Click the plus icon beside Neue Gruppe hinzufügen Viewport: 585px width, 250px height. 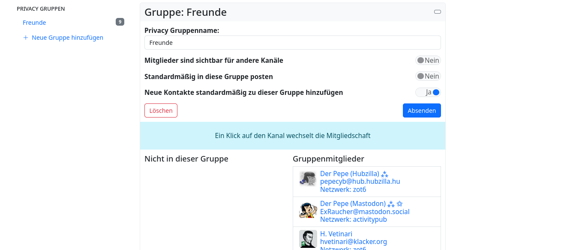click(26, 38)
